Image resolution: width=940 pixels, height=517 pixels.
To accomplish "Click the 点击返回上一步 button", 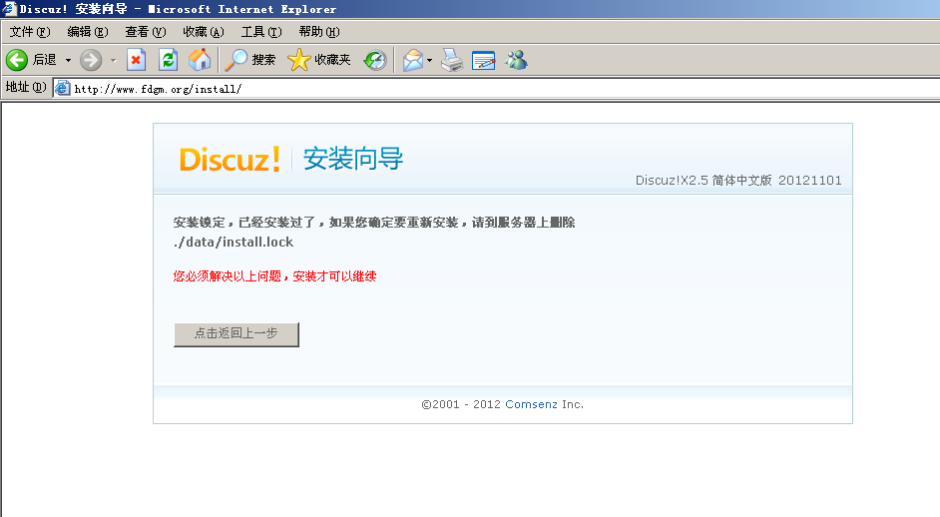I will [x=236, y=334].
